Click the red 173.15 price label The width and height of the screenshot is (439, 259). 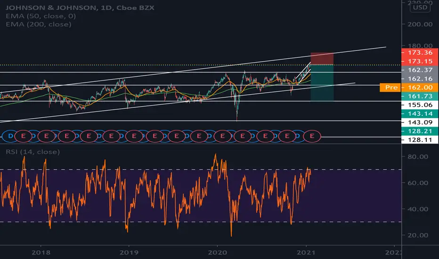[420, 61]
